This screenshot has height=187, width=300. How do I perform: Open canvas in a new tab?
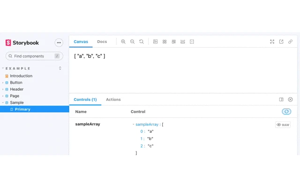(x=281, y=42)
